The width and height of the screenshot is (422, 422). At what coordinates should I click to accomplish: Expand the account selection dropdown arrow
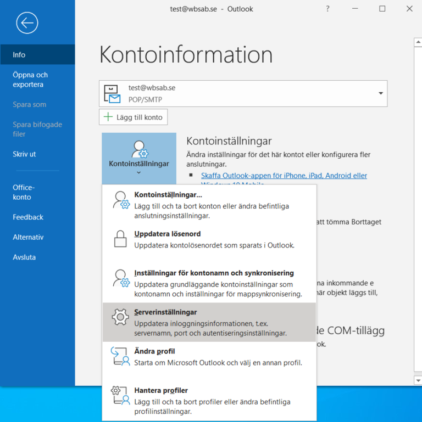coord(381,94)
